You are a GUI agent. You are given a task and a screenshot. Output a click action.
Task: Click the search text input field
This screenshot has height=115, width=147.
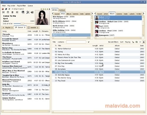(76, 42)
